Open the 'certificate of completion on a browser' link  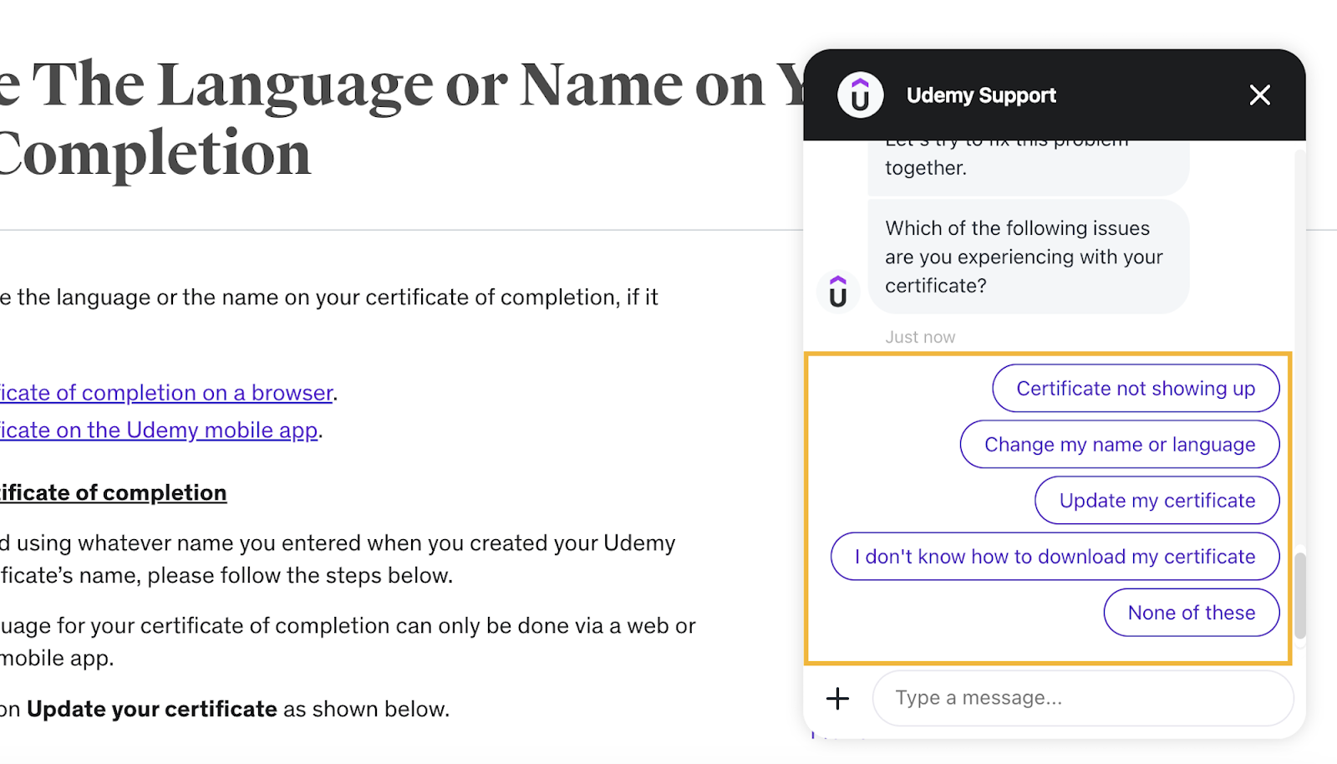[x=166, y=393]
